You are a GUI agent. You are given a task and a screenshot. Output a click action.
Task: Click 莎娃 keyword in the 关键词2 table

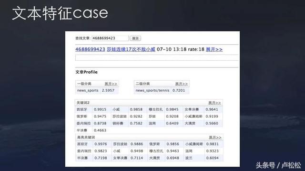pyautogui.click(x=152, y=116)
